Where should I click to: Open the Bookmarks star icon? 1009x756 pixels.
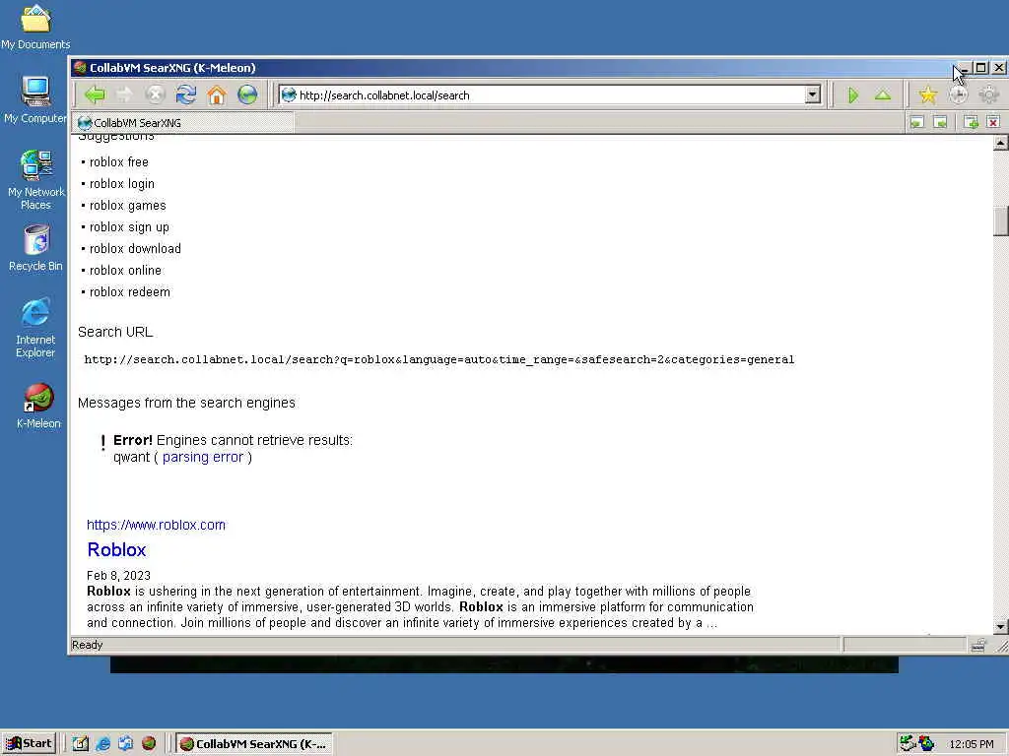point(928,95)
